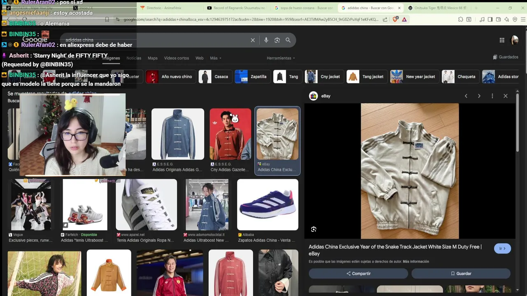Viewport: 527px width, 296px height.
Task: Open the adomotociklai Ultraboost jacket thumbnail
Action: [207, 204]
